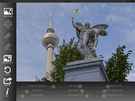Screen dimensions: 135x101
Task: Click the red tolerance slider knob
Action: (108, 87)
